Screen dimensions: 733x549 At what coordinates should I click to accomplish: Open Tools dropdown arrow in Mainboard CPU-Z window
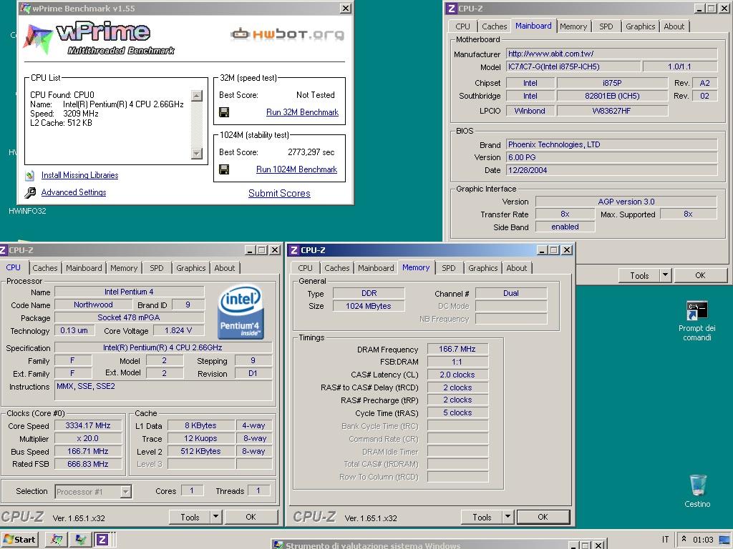[665, 275]
